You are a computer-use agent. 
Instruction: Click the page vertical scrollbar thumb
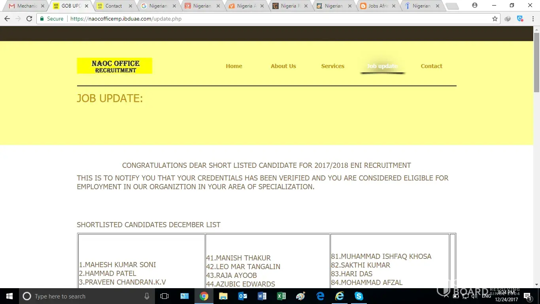click(x=536, y=63)
